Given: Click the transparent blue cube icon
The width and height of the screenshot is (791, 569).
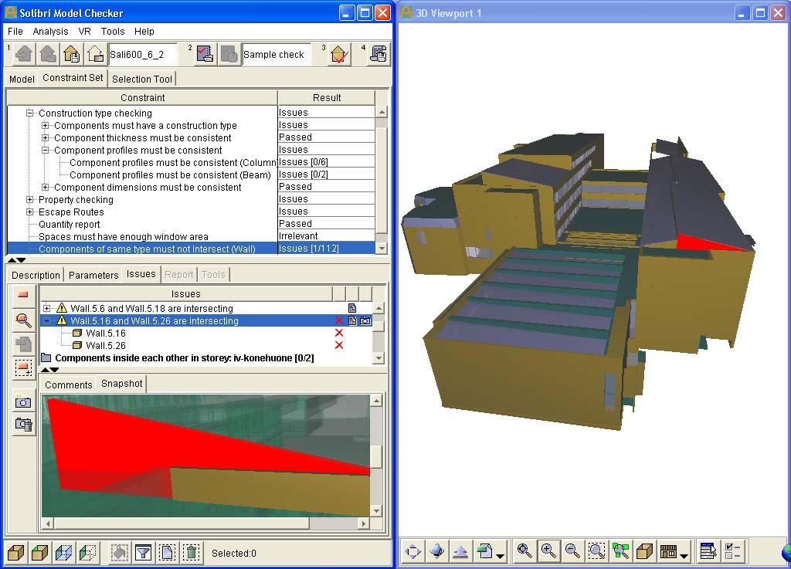Looking at the screenshot, I should (x=63, y=553).
